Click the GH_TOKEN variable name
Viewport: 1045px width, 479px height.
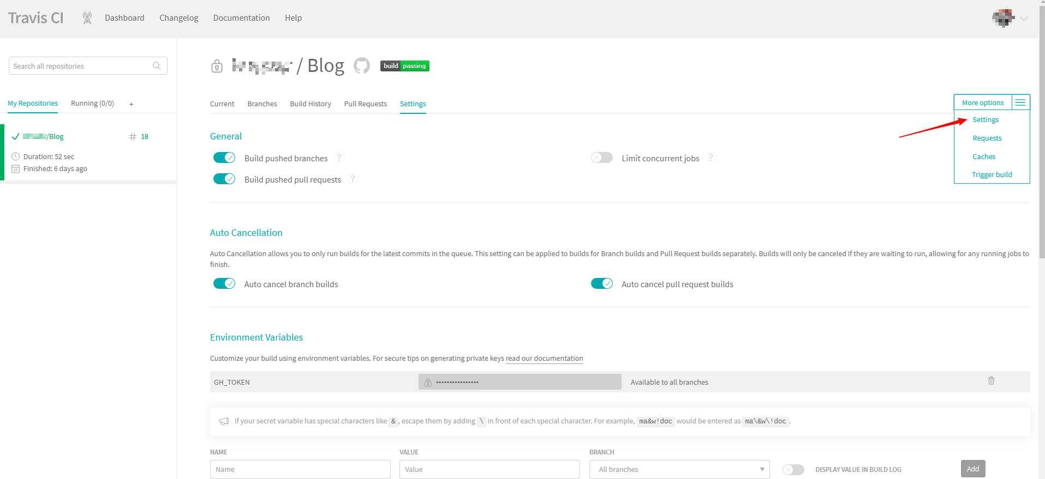[232, 383]
